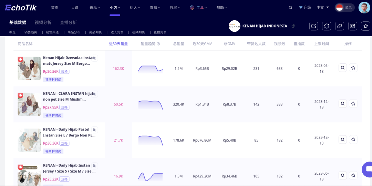
Task: Expand the 选品 dropdown menu
Action: [x=95, y=8]
